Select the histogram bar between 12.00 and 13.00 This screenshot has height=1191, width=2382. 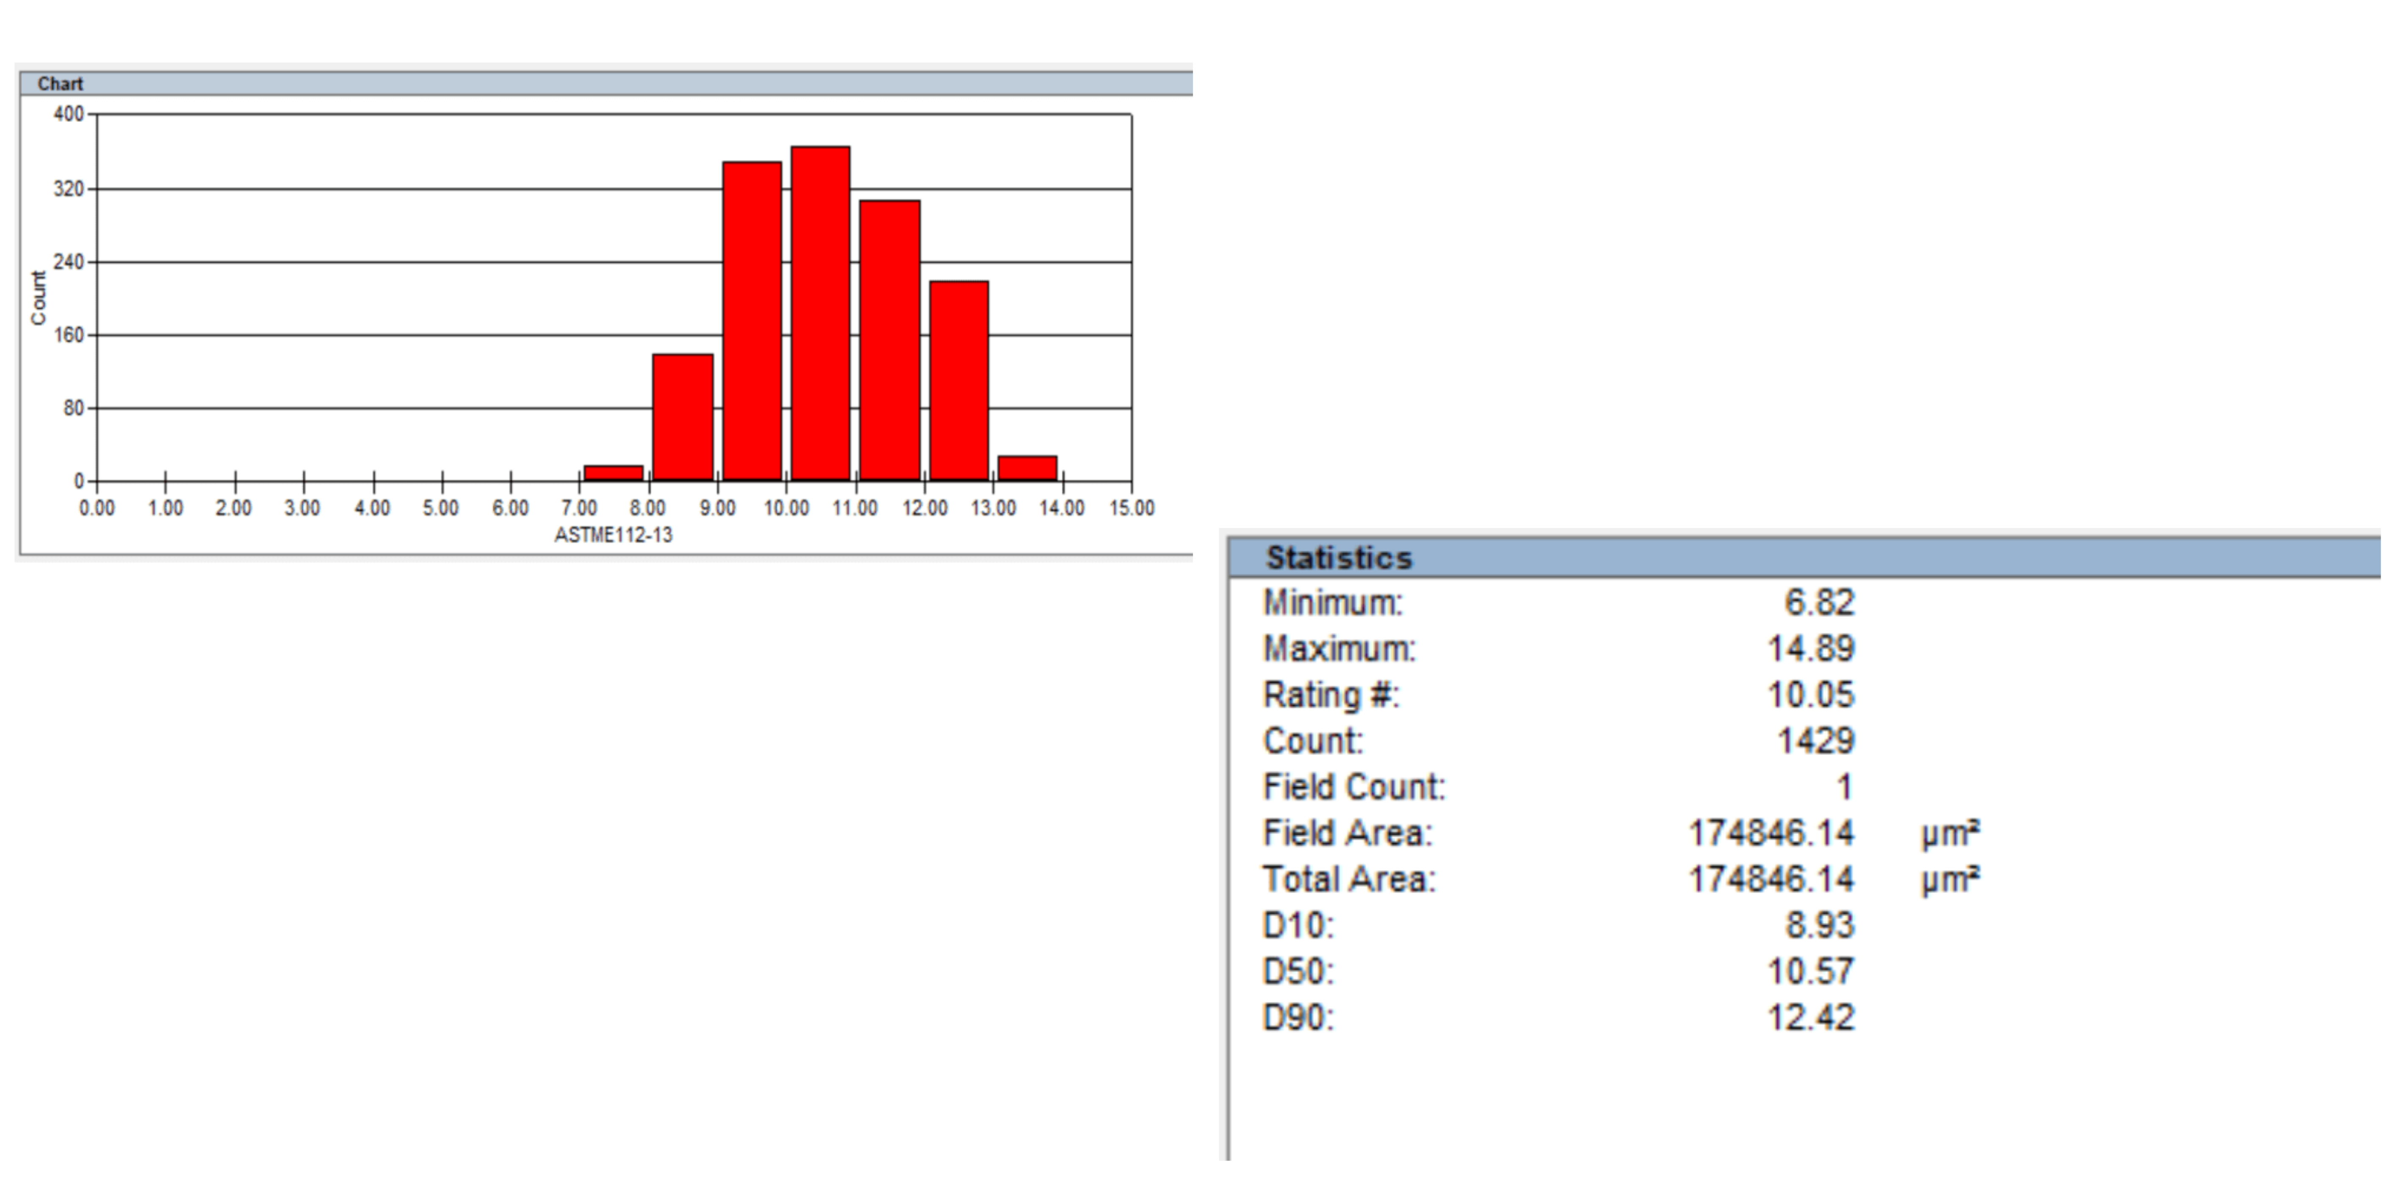pyautogui.click(x=959, y=381)
